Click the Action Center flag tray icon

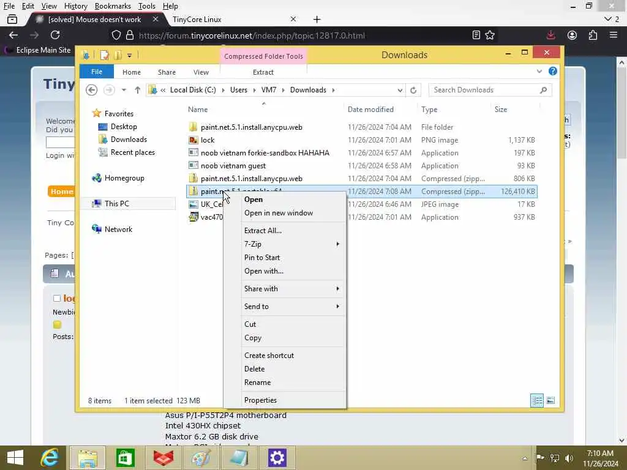[539, 458]
